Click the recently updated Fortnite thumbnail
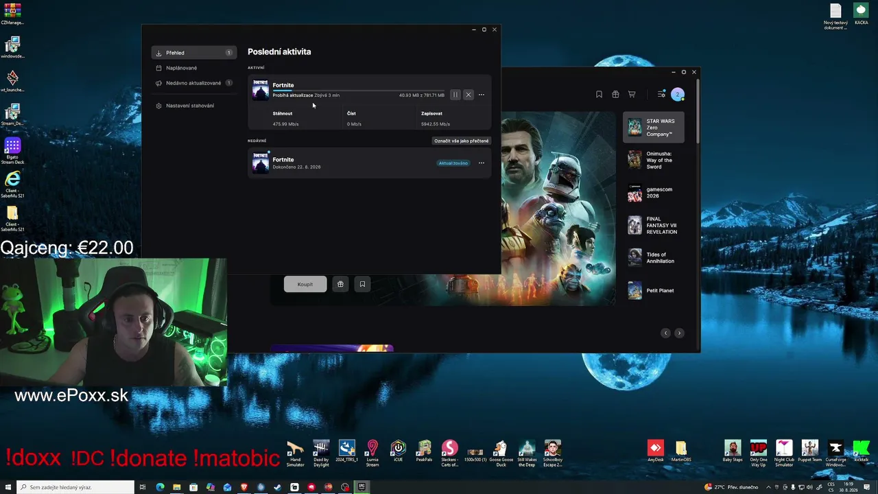Viewport: 878px width, 494px height. coord(261,163)
